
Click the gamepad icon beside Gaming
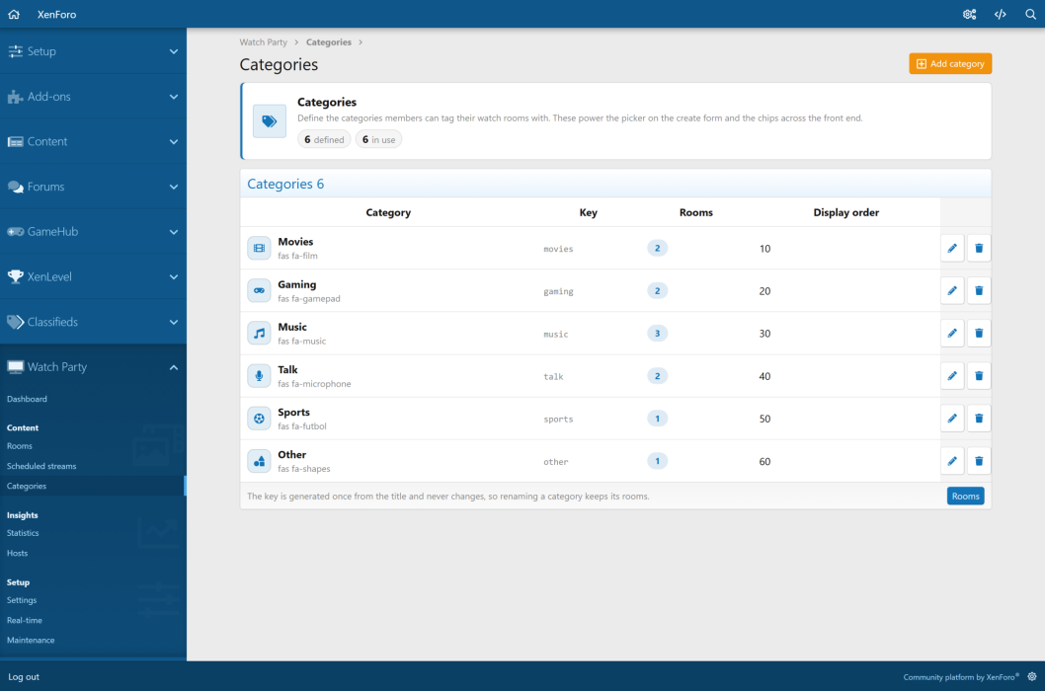point(259,290)
